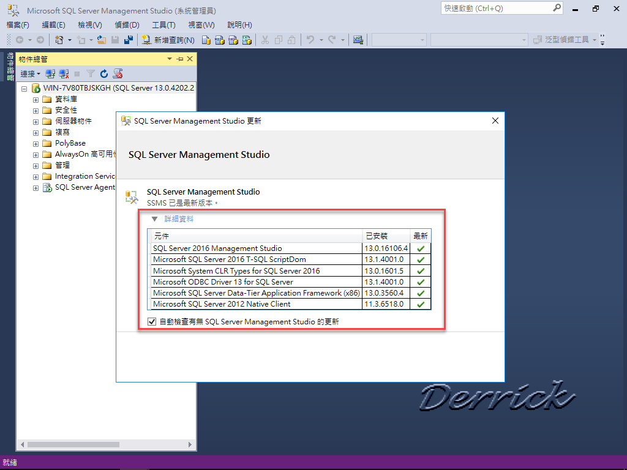Image resolution: width=627 pixels, height=470 pixels.
Task: Enable automatic SSMS update checking
Action: coord(151,321)
